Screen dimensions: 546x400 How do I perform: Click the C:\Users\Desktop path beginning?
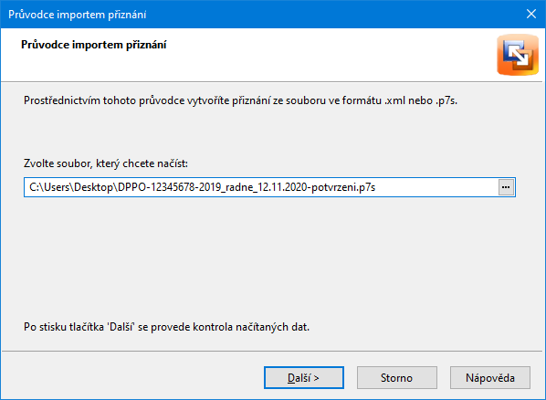point(72,187)
